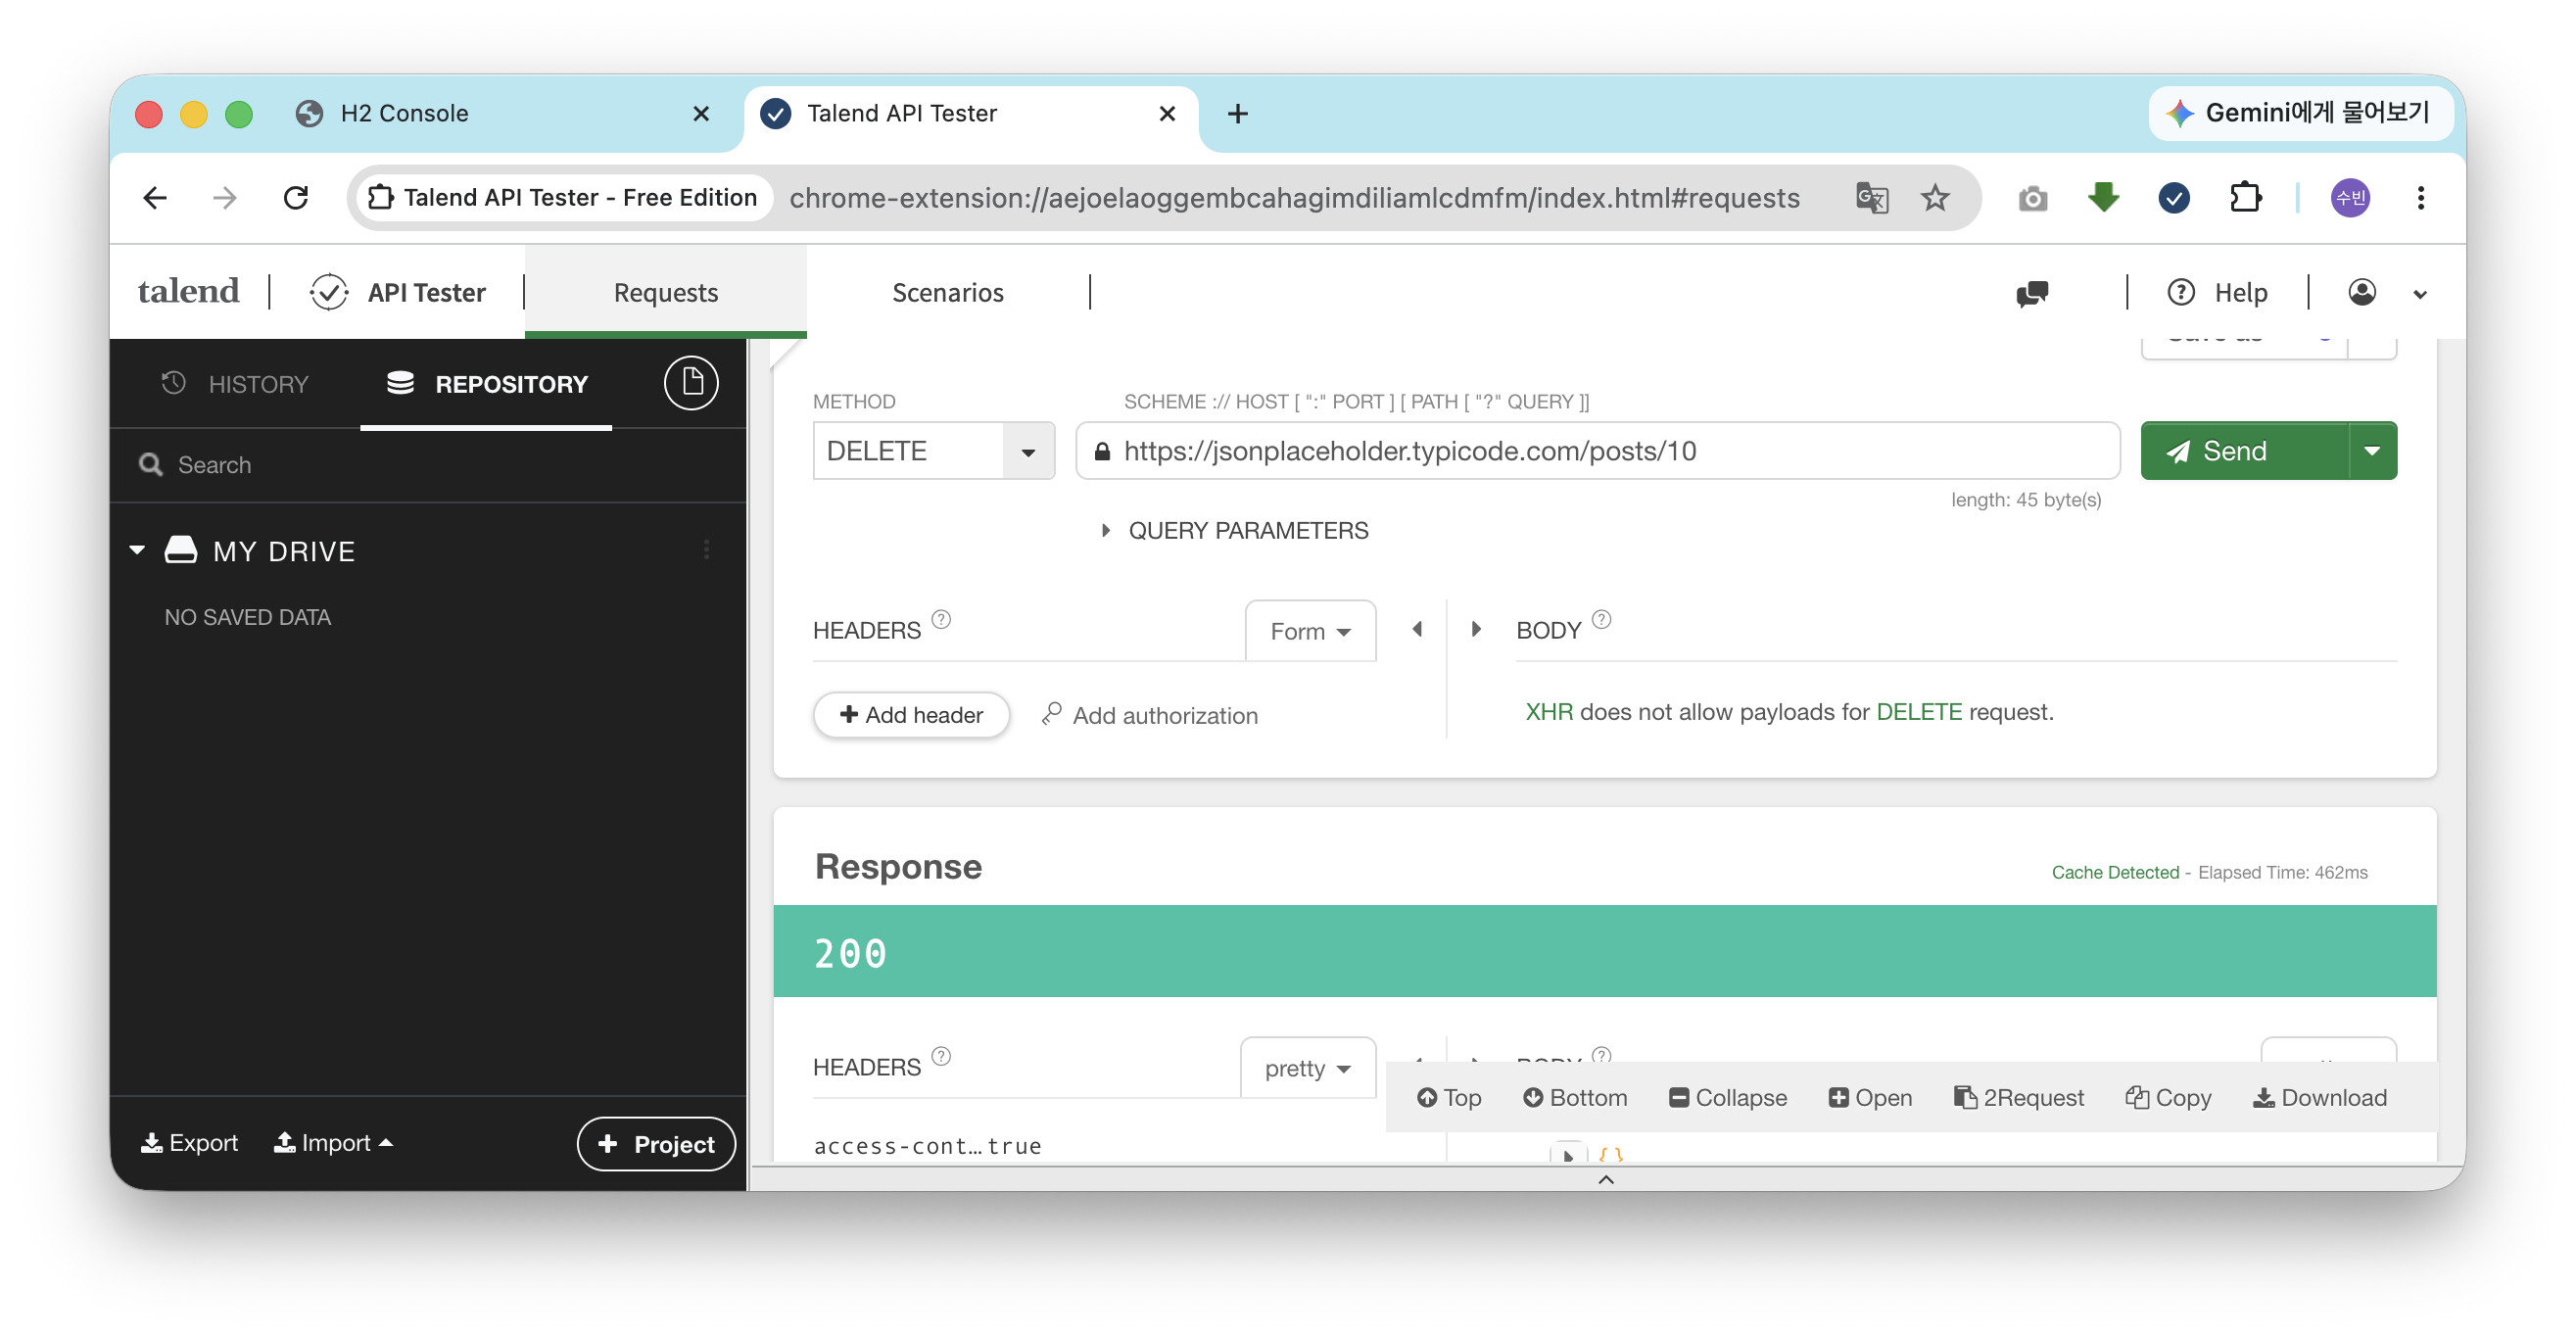Image resolution: width=2576 pixels, height=1336 pixels.
Task: Open the account dropdown chevron
Action: 2420,294
